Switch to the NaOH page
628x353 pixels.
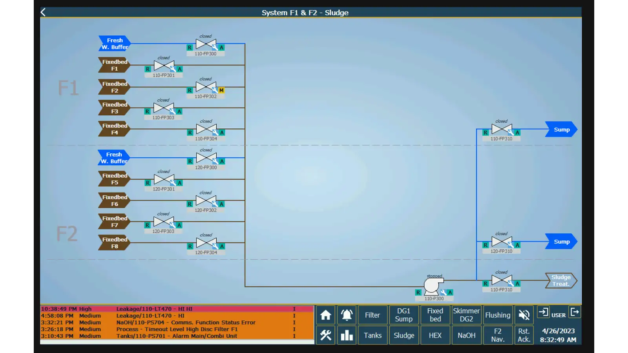(x=466, y=335)
